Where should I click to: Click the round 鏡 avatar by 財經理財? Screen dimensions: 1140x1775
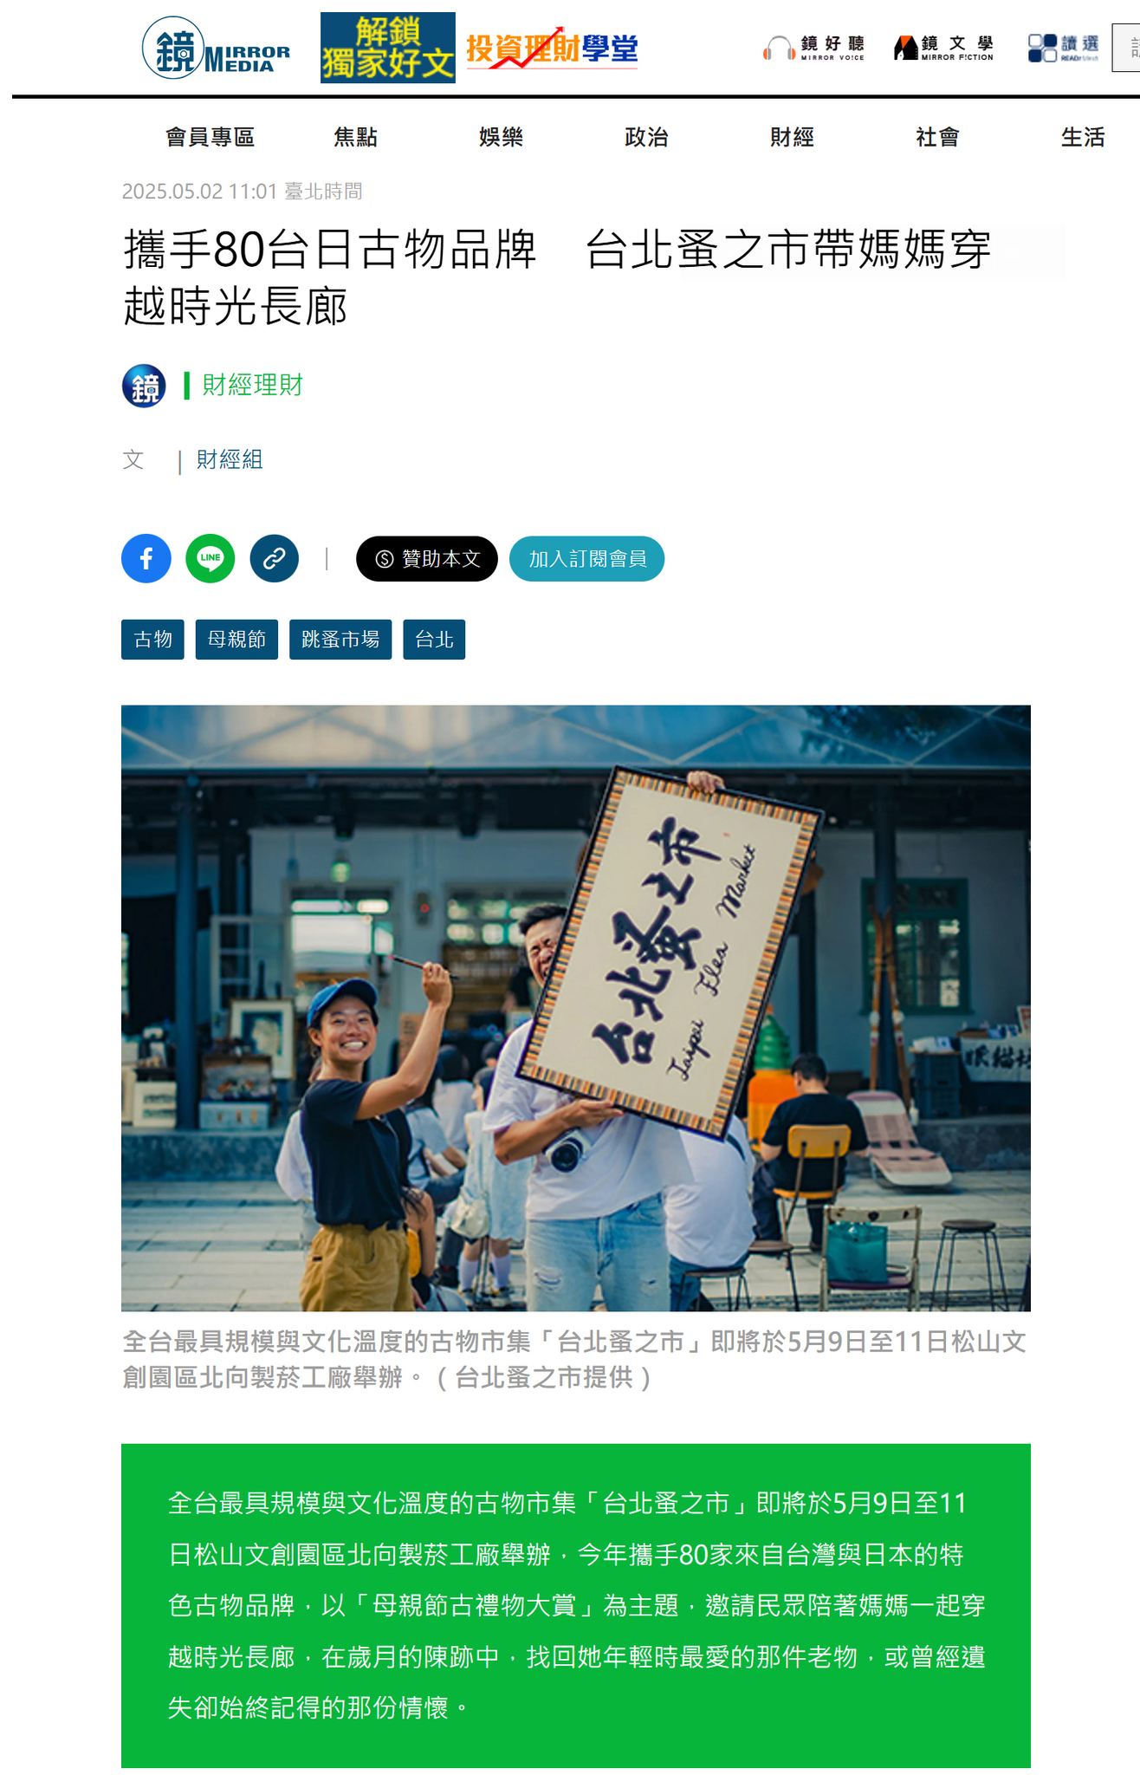144,386
